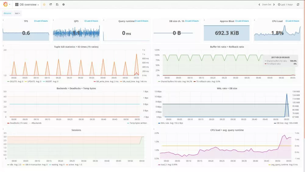Open the 'Last 1 hour' time picker
Viewport: 305px width, 172px height.
[x=285, y=5]
